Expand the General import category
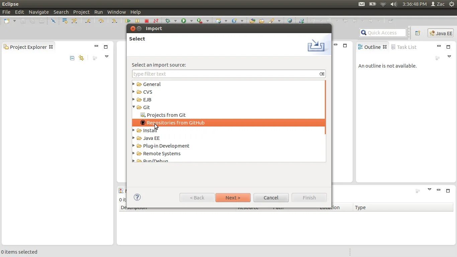The image size is (457, 257). coord(134,84)
